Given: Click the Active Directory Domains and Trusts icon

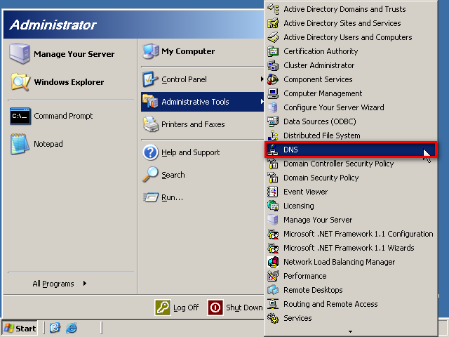Looking at the screenshot, I should coord(273,9).
